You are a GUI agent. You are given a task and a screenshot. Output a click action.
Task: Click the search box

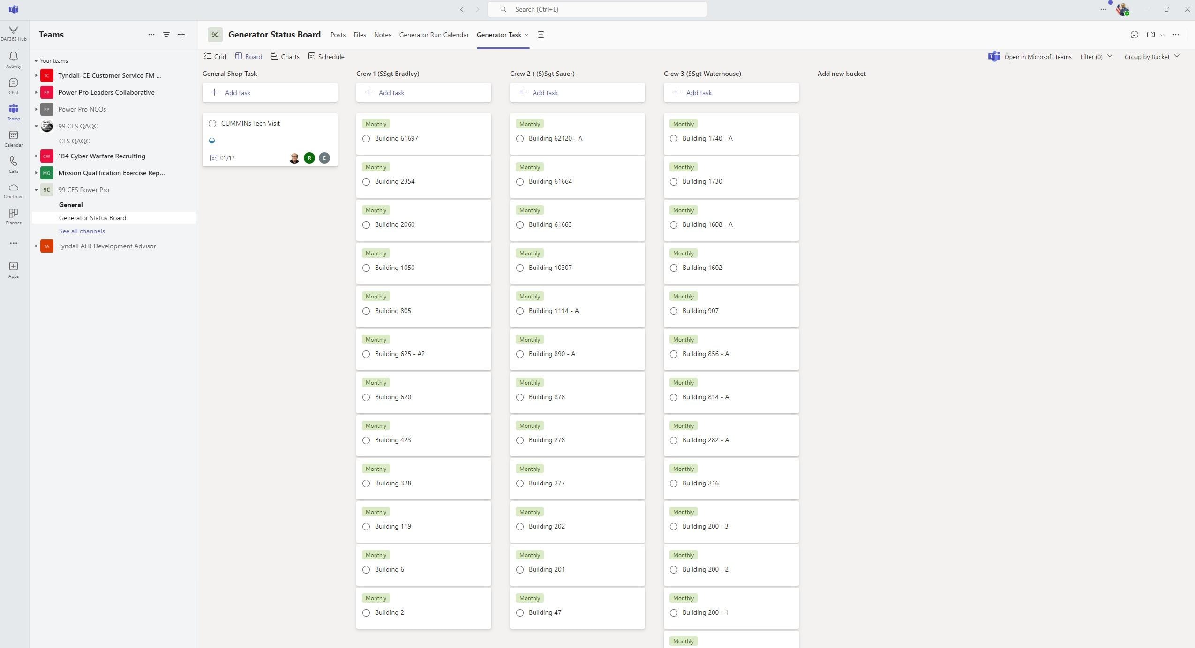click(x=597, y=9)
